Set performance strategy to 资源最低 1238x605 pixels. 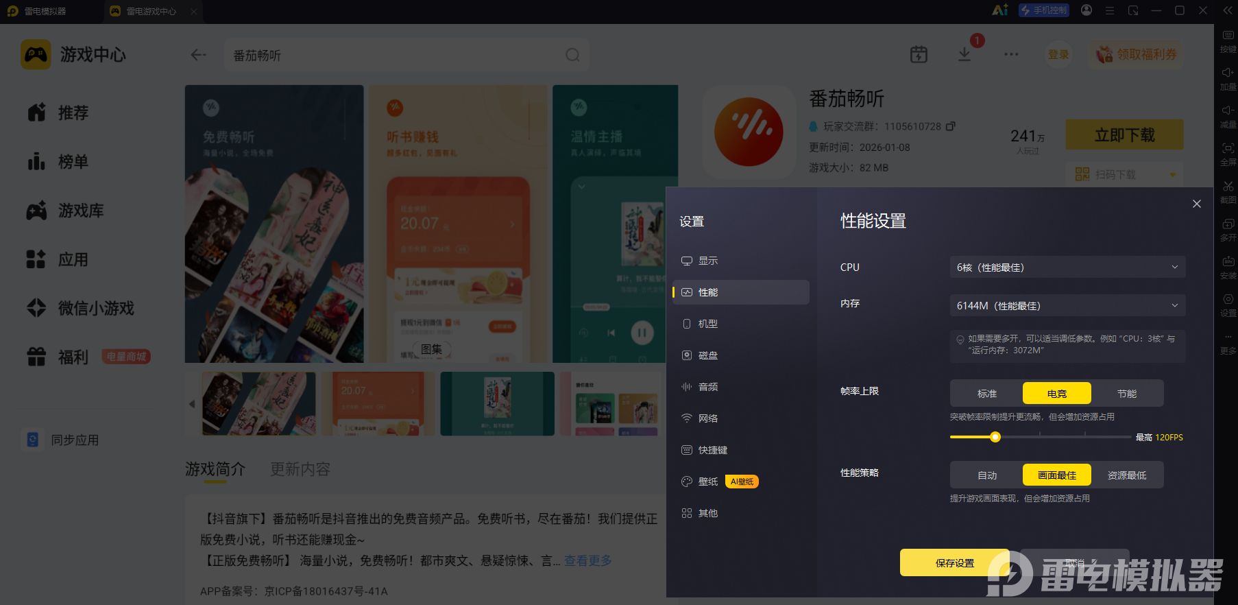click(1127, 475)
